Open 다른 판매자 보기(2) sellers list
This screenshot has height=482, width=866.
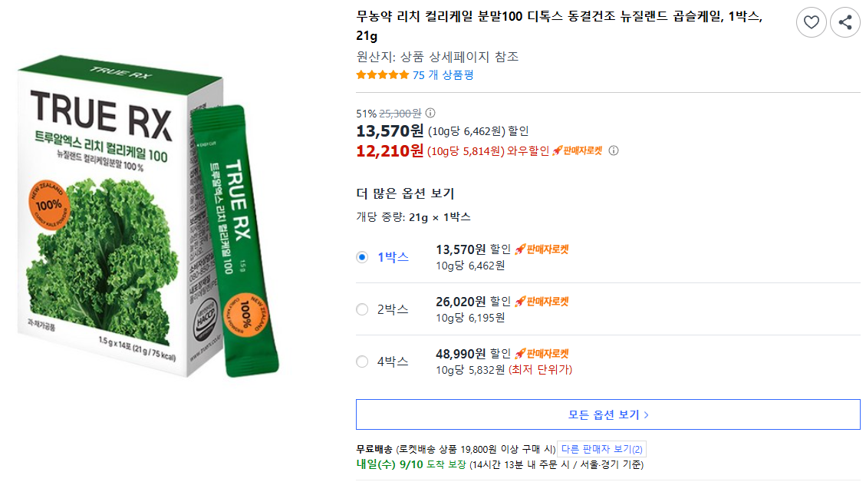601,449
